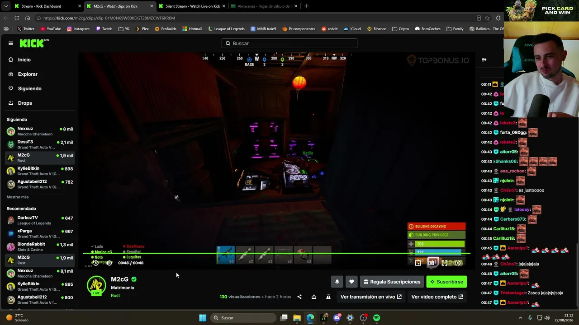Click the green Suscribirse button

446,282
